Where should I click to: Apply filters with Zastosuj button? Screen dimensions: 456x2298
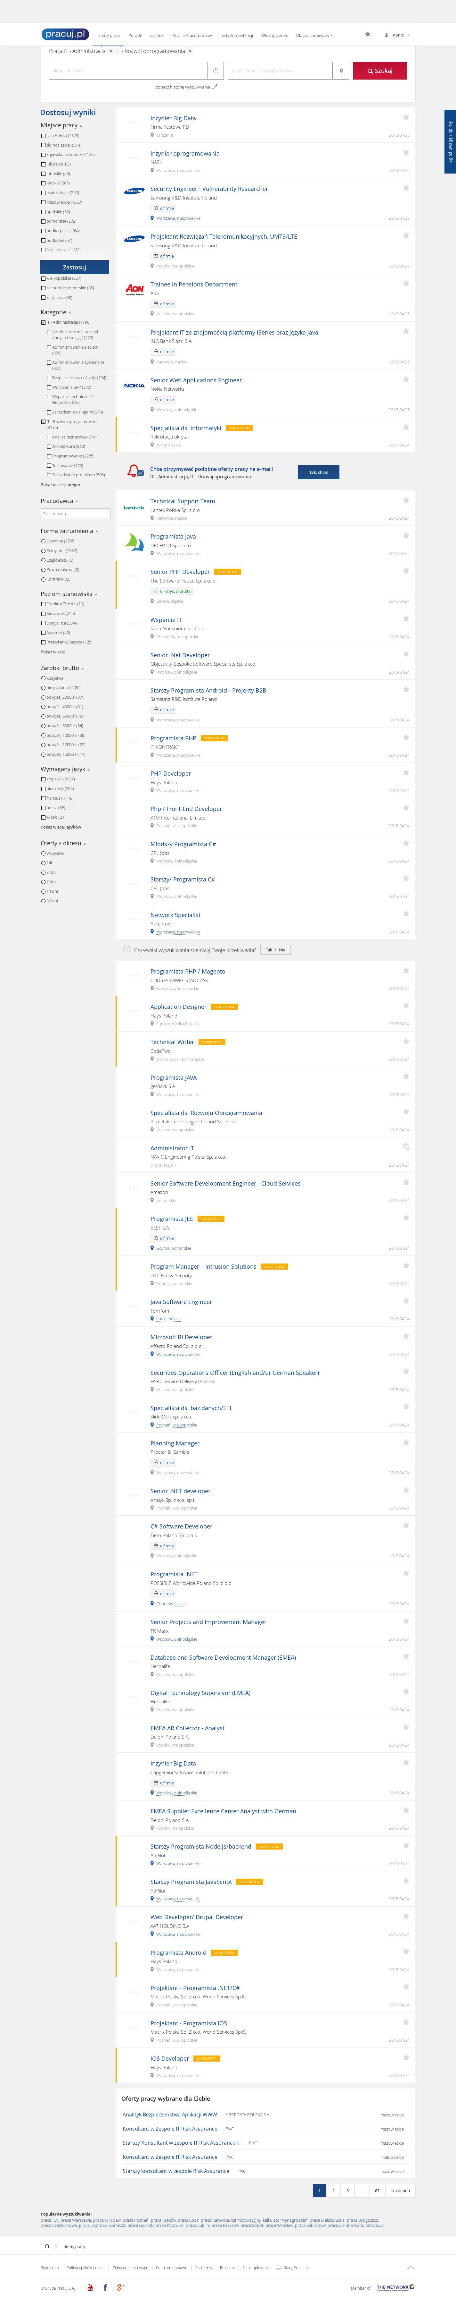75,267
